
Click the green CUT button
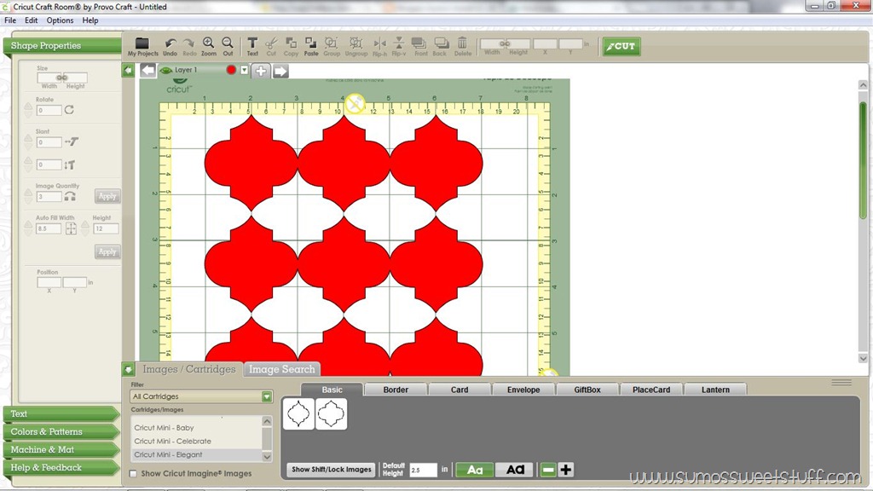(x=622, y=46)
